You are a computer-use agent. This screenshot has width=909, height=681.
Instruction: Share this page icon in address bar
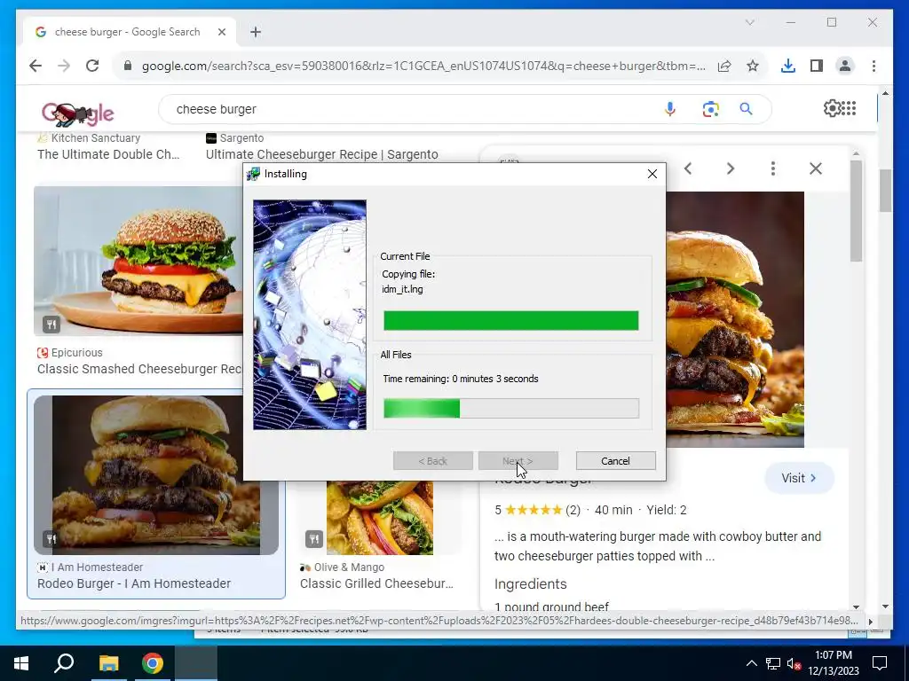click(724, 66)
